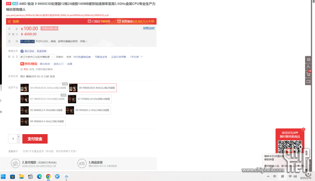Viewport: 315px width, 181px height.
Task: Open File Explorer from the taskbar
Action: coord(22,177)
